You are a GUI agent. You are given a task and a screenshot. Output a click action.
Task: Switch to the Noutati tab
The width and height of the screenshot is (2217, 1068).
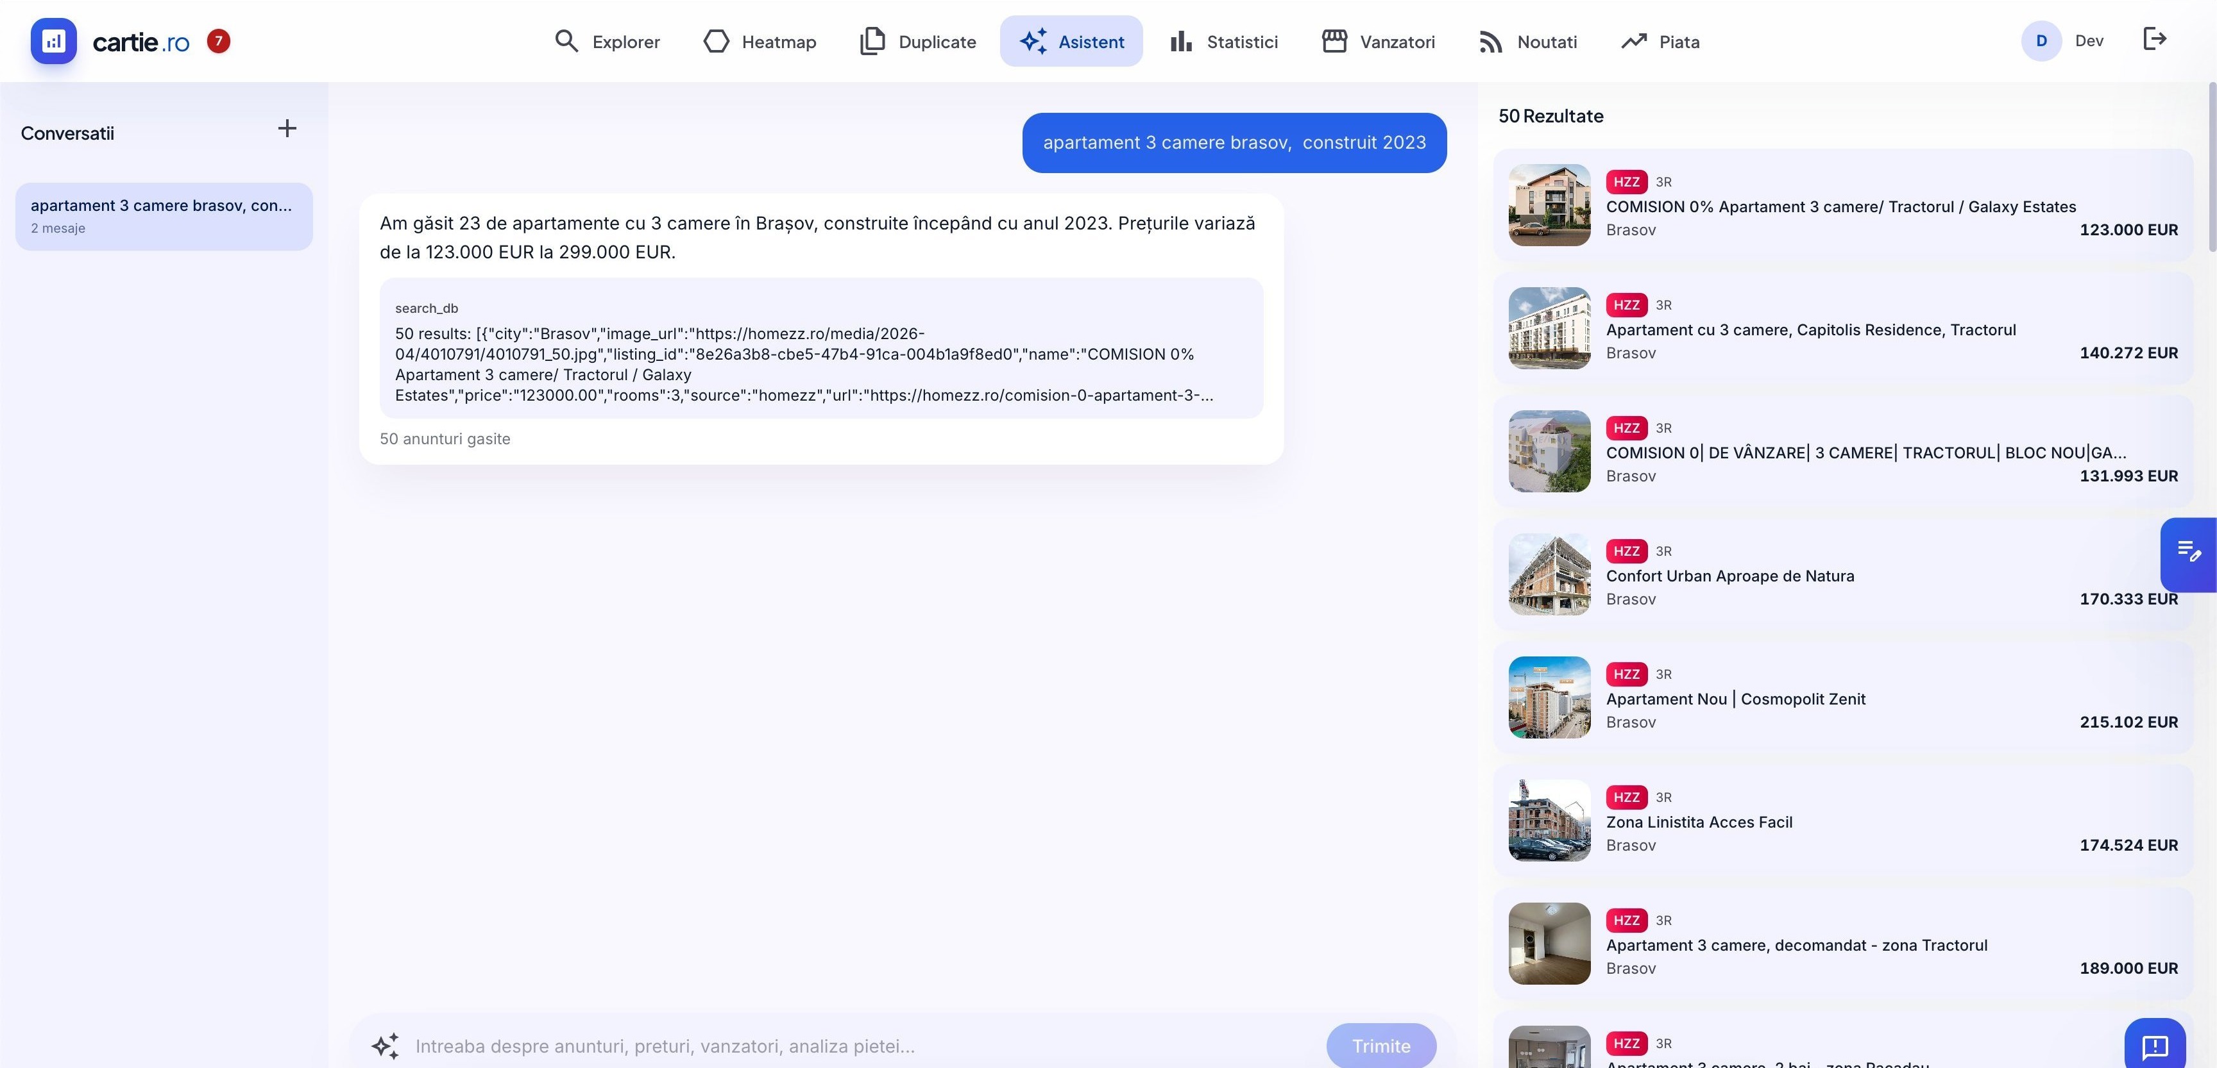coord(1527,41)
